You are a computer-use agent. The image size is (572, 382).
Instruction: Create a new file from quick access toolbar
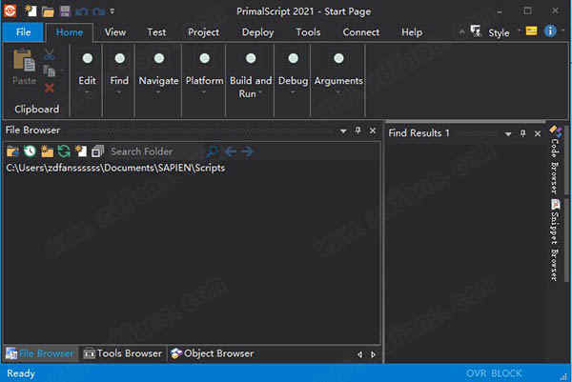tap(31, 10)
